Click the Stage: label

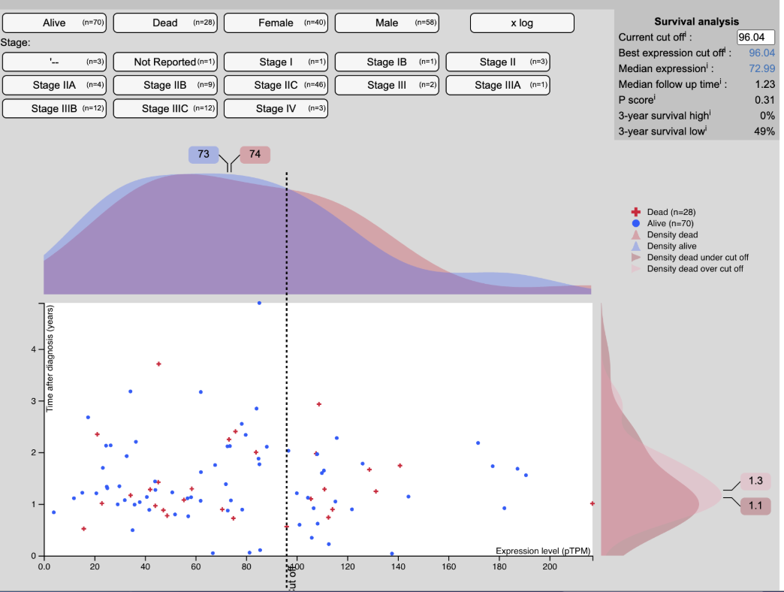tap(16, 43)
